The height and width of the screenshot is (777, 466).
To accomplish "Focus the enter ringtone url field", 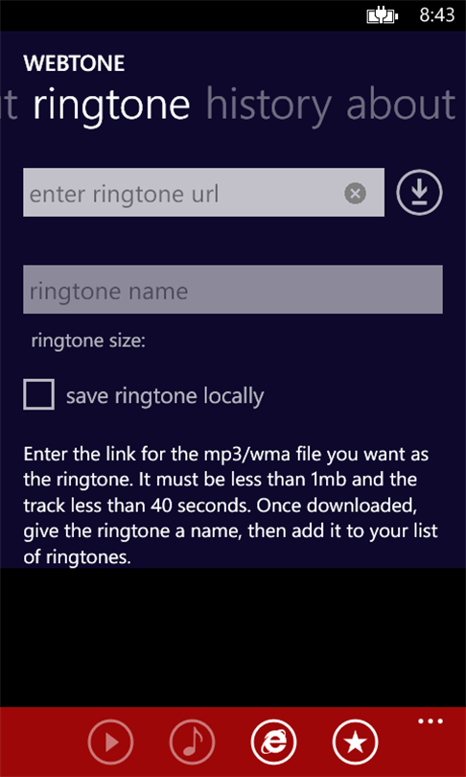I will click(x=203, y=193).
